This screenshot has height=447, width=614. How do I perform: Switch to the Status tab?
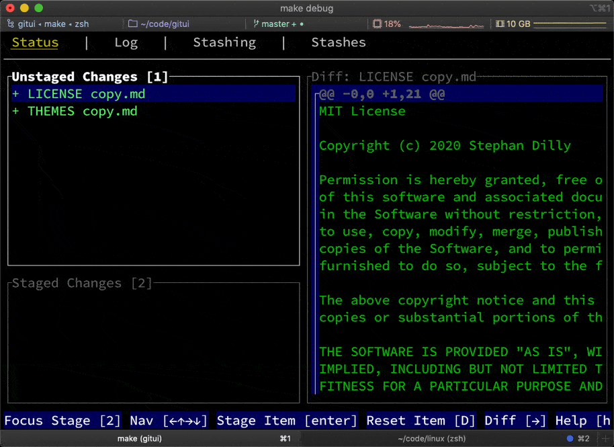pos(35,42)
